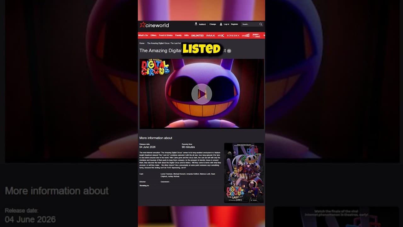Play the trailer video

pos(201,94)
